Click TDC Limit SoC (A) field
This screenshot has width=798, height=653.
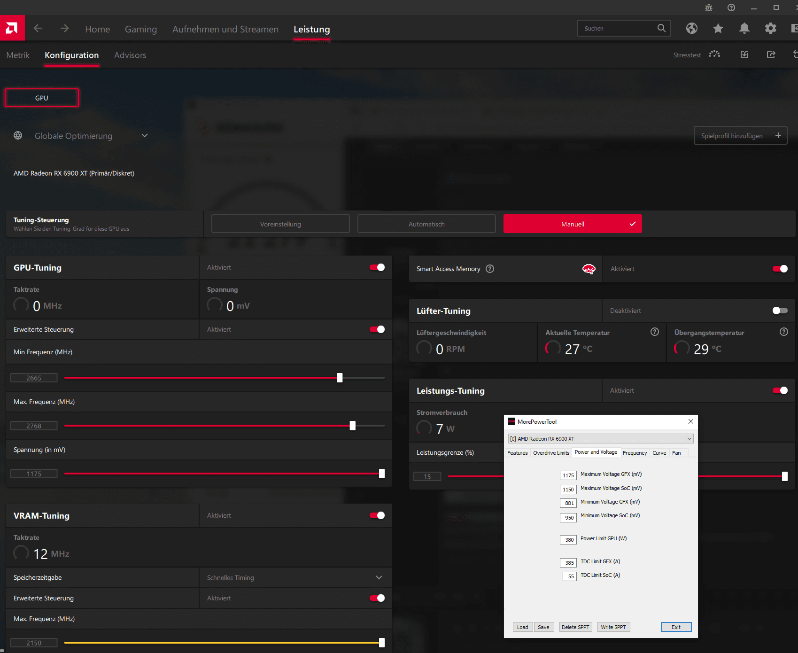click(569, 576)
